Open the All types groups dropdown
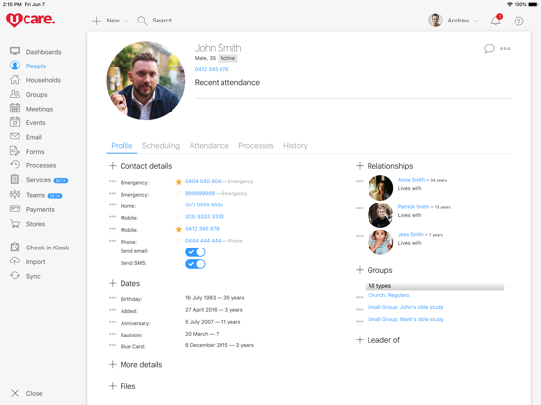 (434, 286)
